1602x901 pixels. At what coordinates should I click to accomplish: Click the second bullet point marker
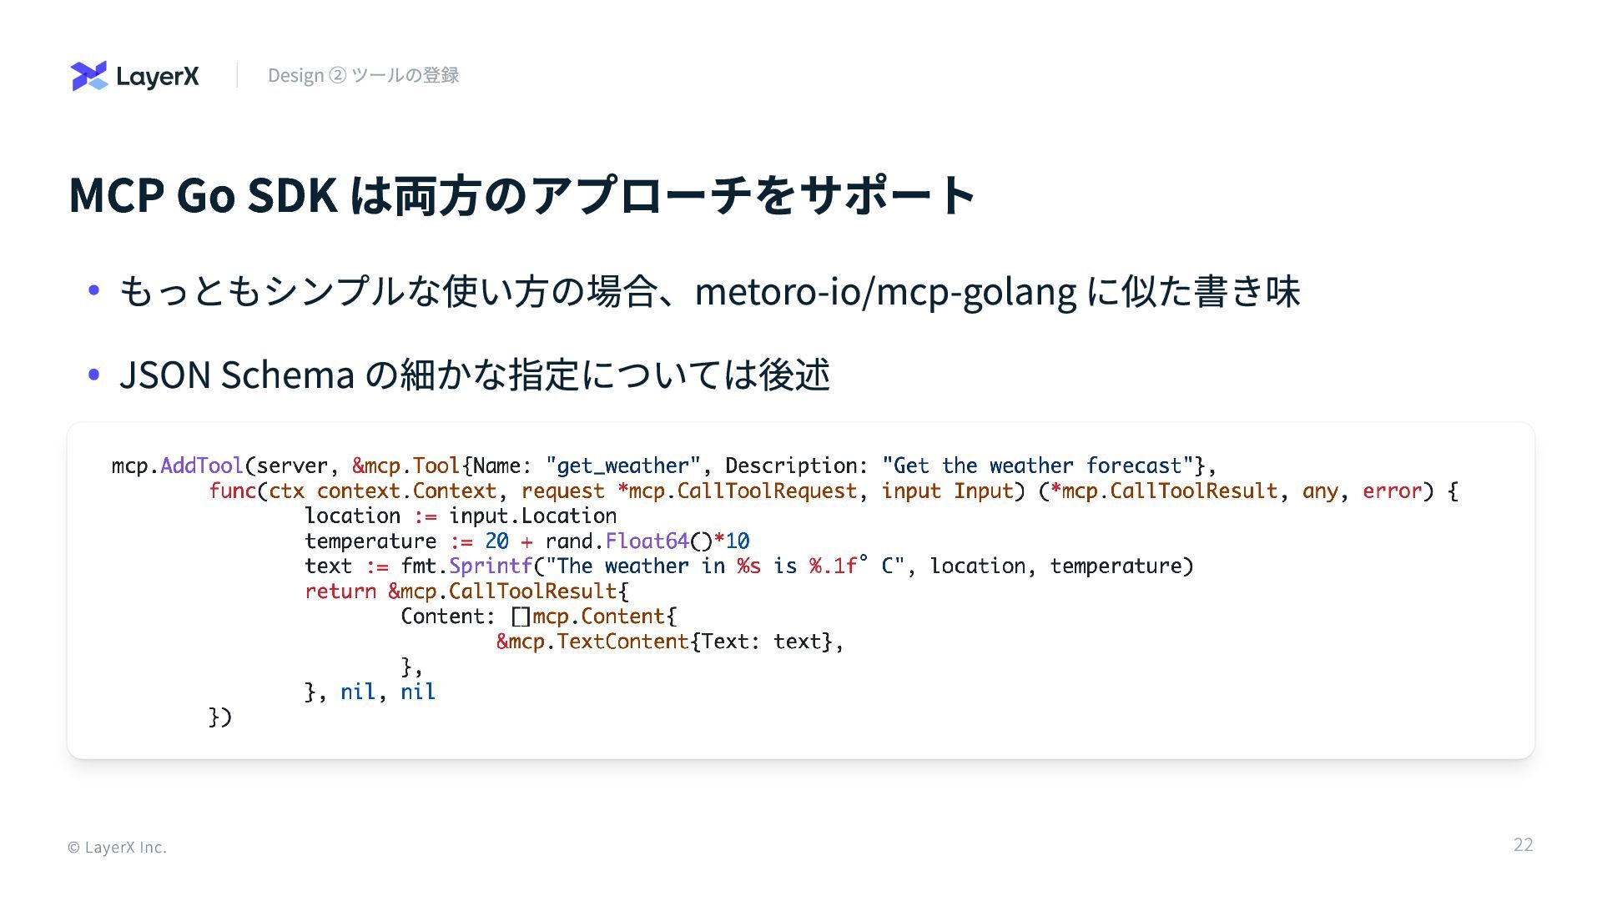(x=93, y=375)
